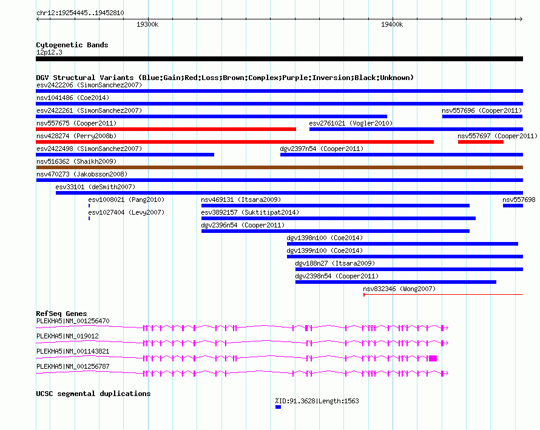
Task: Click the UCSC segmental duplications track title
Action: (x=93, y=394)
